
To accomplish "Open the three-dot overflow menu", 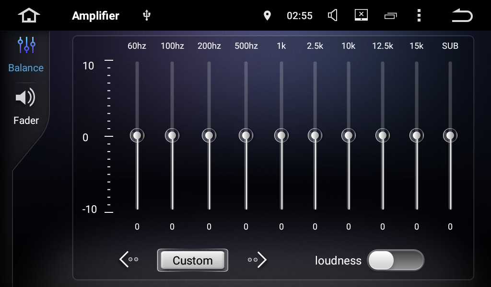I will (x=419, y=16).
